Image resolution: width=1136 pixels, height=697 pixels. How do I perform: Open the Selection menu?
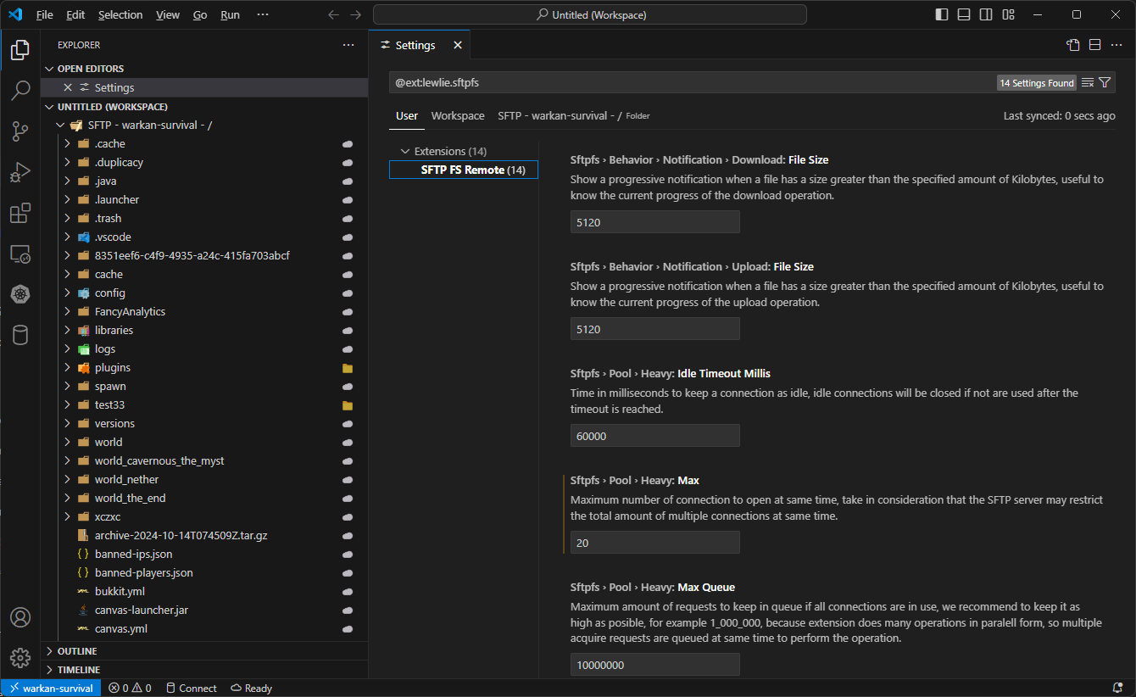pyautogui.click(x=120, y=14)
